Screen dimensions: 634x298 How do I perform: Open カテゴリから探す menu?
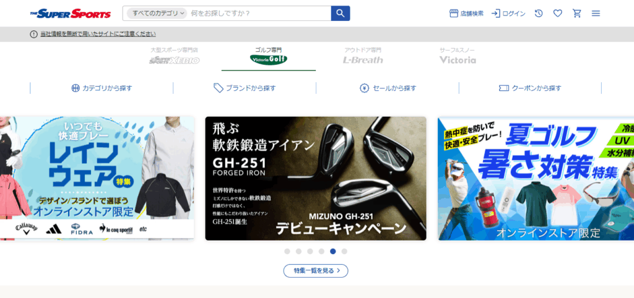coord(102,88)
